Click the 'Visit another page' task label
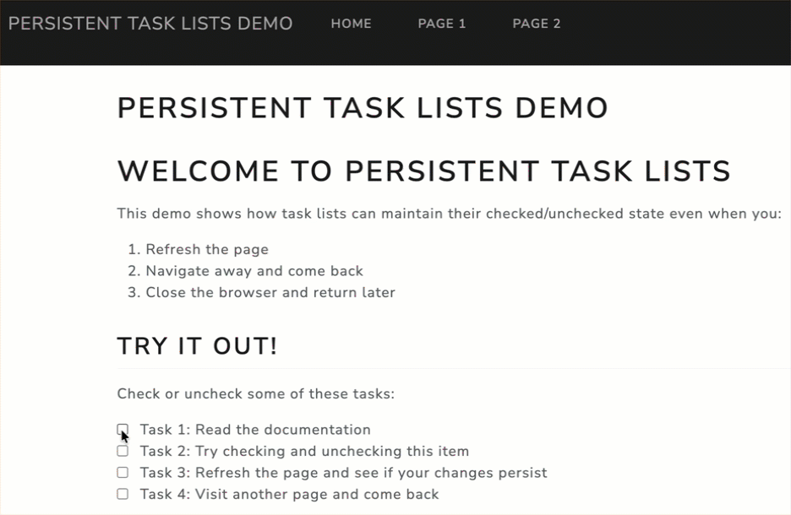 point(289,494)
